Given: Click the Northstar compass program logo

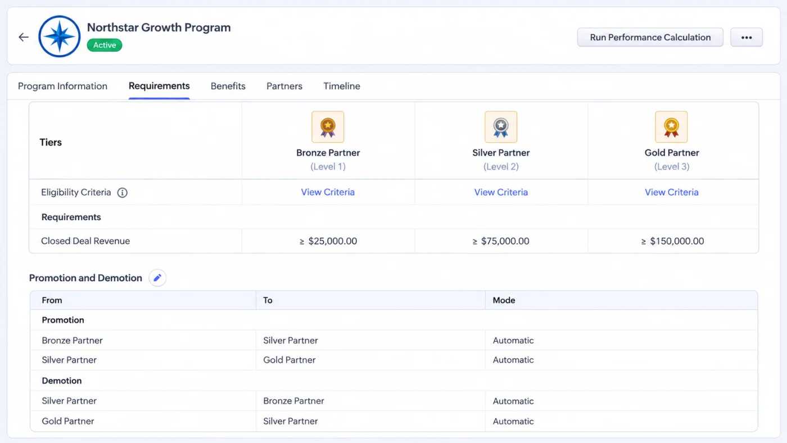Looking at the screenshot, I should coord(60,37).
